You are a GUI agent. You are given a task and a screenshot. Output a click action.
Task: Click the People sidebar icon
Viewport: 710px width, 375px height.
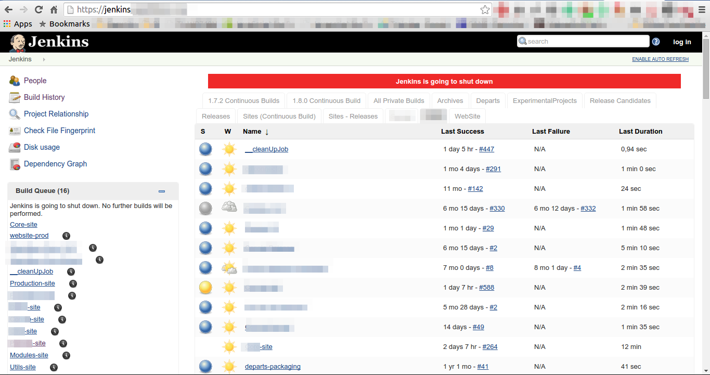(15, 81)
